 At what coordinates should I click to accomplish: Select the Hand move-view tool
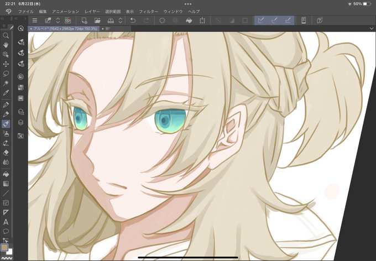pos(6,45)
